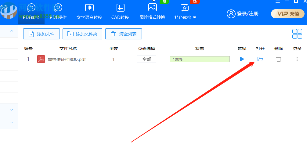307x166 pixels.
Task: Open output folder for 需提供证件模板.pdf
Action: point(260,59)
